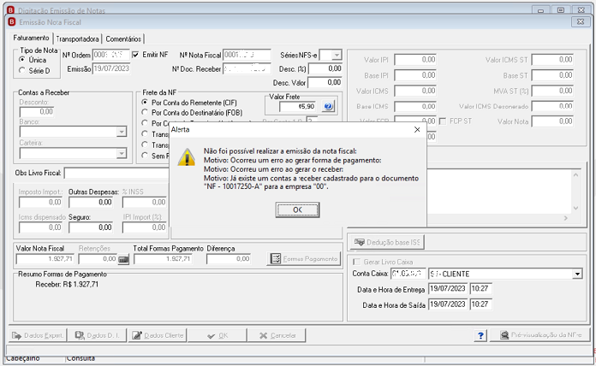Image resolution: width=596 pixels, height=366 pixels.
Task: Click the text box scroll-right arrow
Action: pos(566,218)
